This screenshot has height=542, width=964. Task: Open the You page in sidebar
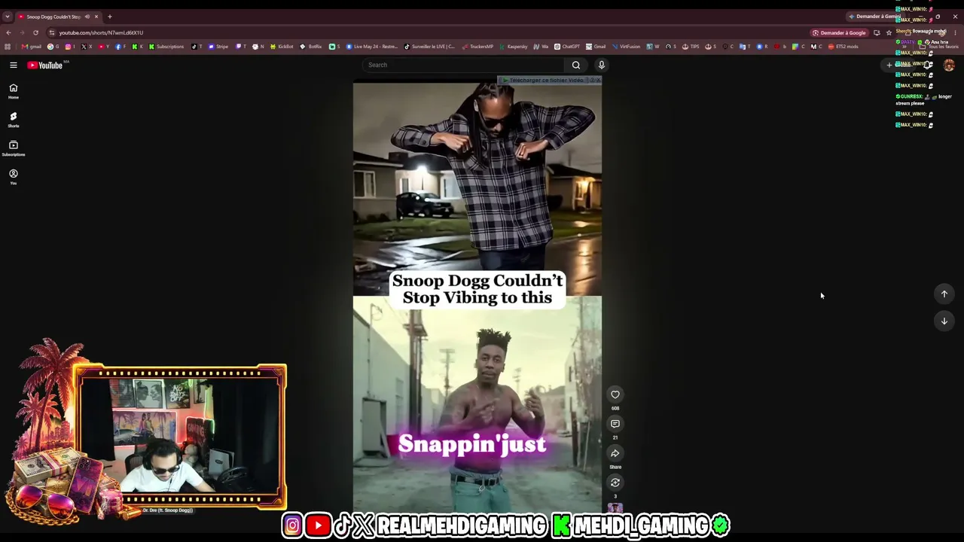click(13, 177)
